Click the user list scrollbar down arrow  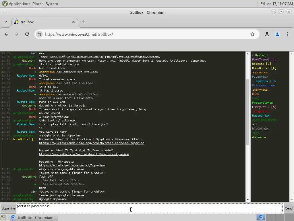(x=292, y=200)
